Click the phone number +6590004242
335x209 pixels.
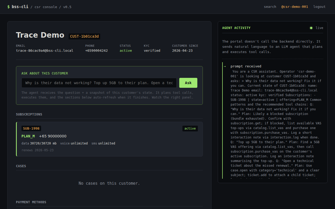[x=96, y=51]
